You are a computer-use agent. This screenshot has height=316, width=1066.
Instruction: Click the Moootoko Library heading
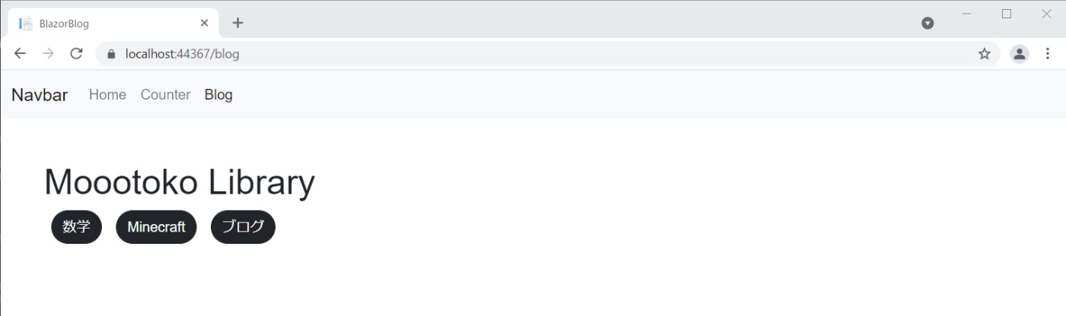click(x=180, y=182)
